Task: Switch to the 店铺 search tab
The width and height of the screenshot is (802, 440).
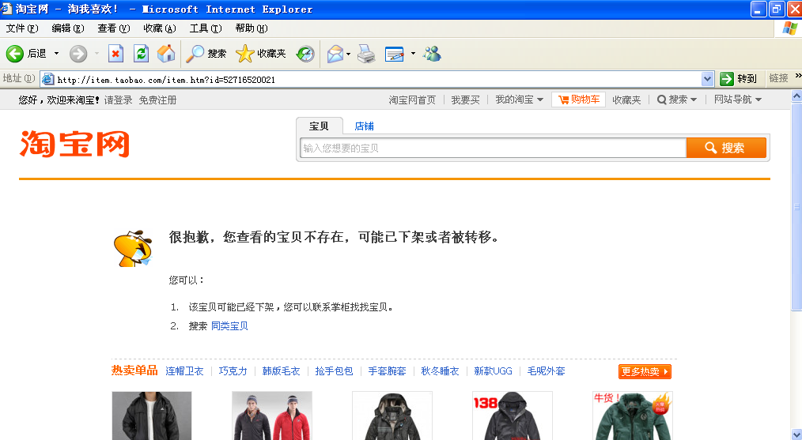Action: pos(364,126)
